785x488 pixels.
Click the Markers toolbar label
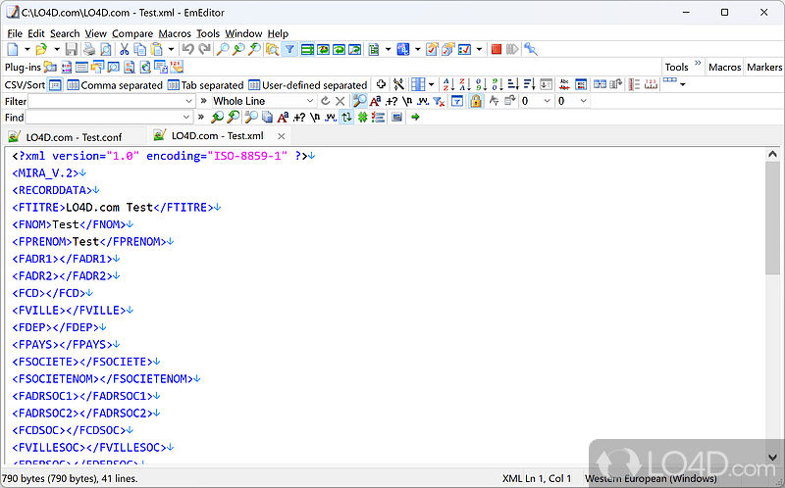[764, 67]
